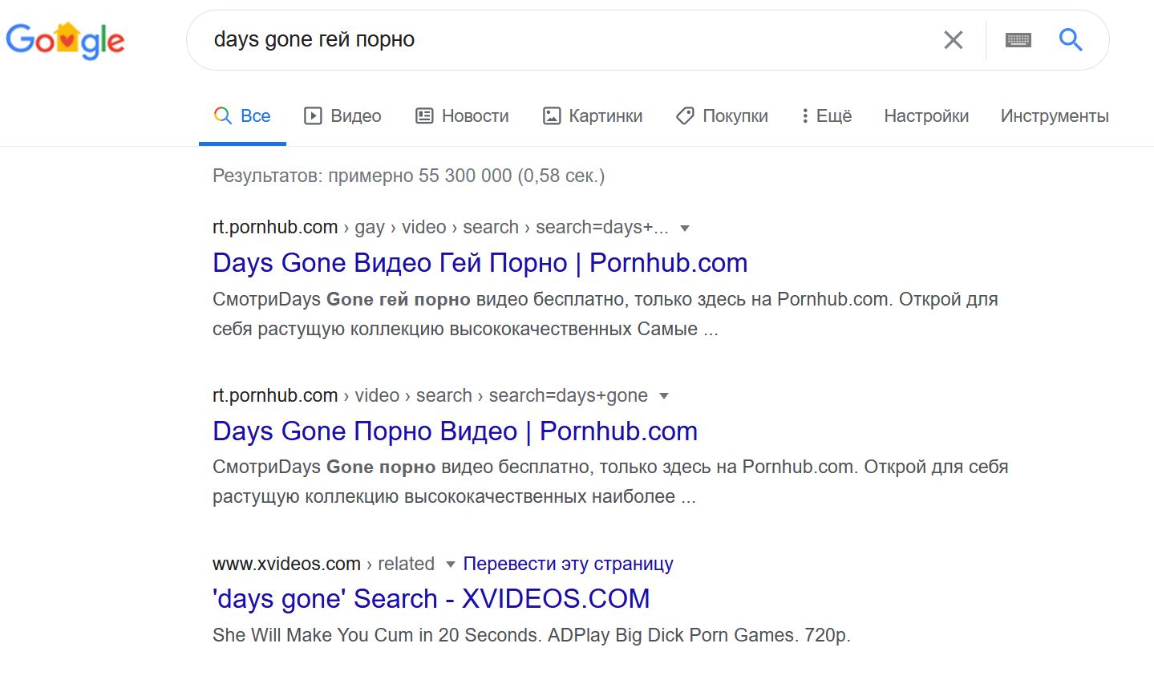Open the second result's title link
Viewport: 1154px width, 688px height.
455,431
